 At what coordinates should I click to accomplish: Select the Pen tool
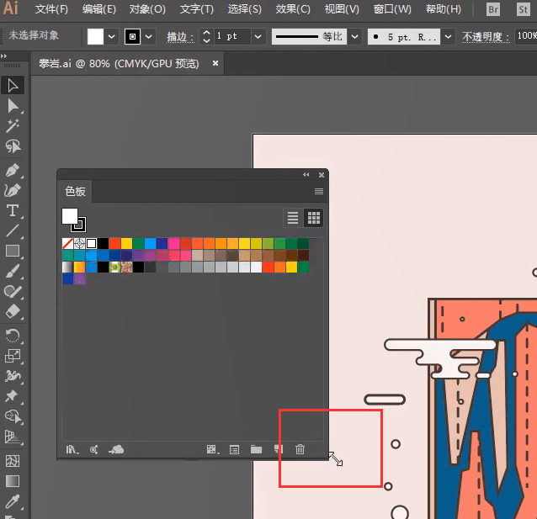point(13,170)
